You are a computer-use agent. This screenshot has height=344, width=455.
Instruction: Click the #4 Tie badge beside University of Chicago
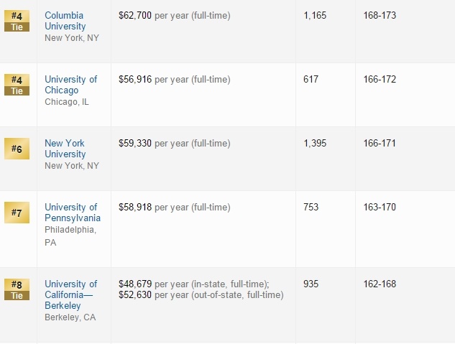pos(17,85)
